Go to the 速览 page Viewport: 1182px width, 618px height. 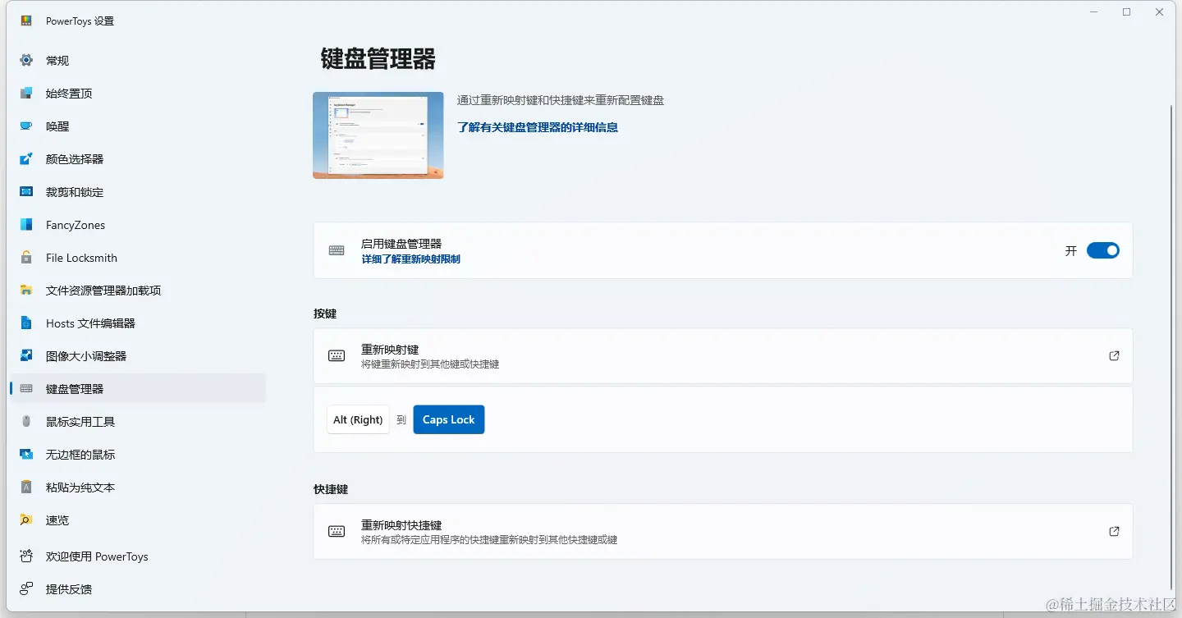point(137,520)
